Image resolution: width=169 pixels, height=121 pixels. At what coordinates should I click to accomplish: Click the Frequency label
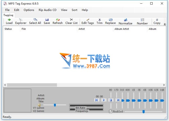click(82, 111)
